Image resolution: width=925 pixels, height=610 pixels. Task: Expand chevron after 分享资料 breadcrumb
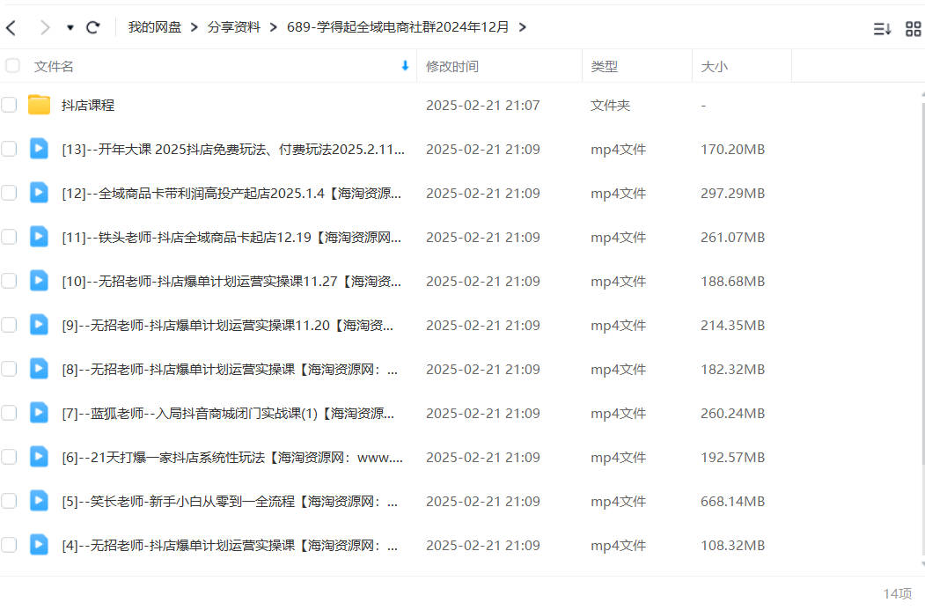[273, 27]
